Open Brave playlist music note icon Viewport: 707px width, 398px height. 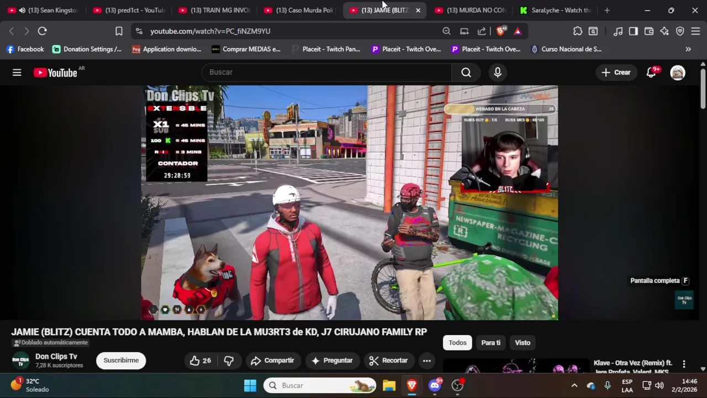coord(618,31)
